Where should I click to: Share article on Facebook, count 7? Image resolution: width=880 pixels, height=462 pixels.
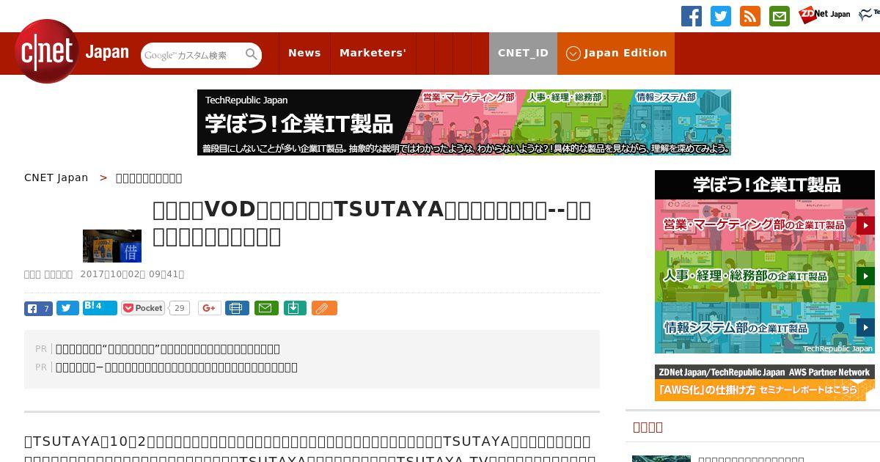[38, 308]
